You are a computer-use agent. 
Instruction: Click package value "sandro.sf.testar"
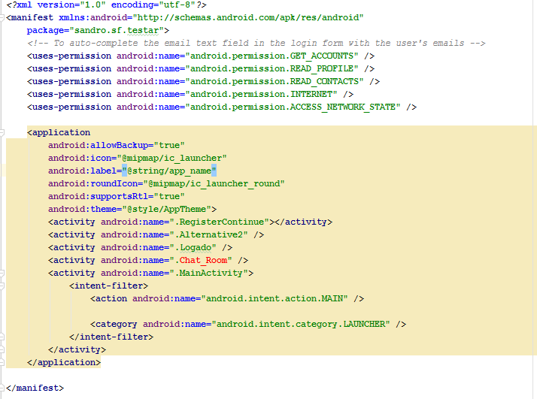[117, 31]
